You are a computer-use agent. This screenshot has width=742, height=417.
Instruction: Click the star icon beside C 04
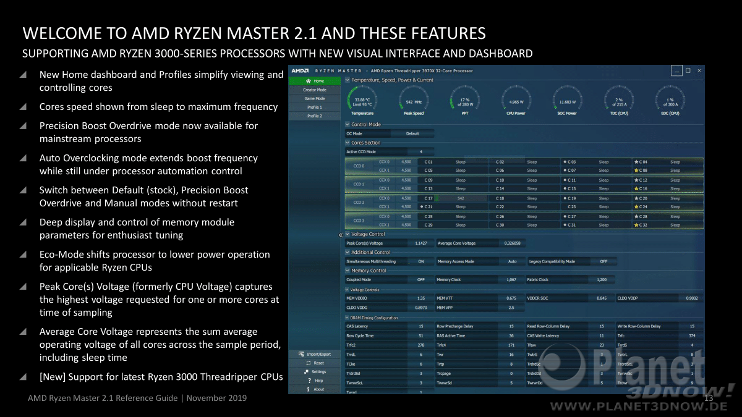pos(636,162)
